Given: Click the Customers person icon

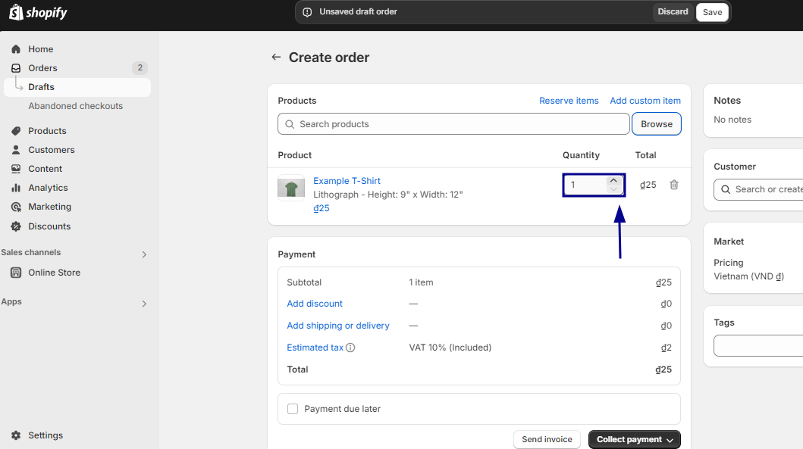Looking at the screenshot, I should click(16, 150).
